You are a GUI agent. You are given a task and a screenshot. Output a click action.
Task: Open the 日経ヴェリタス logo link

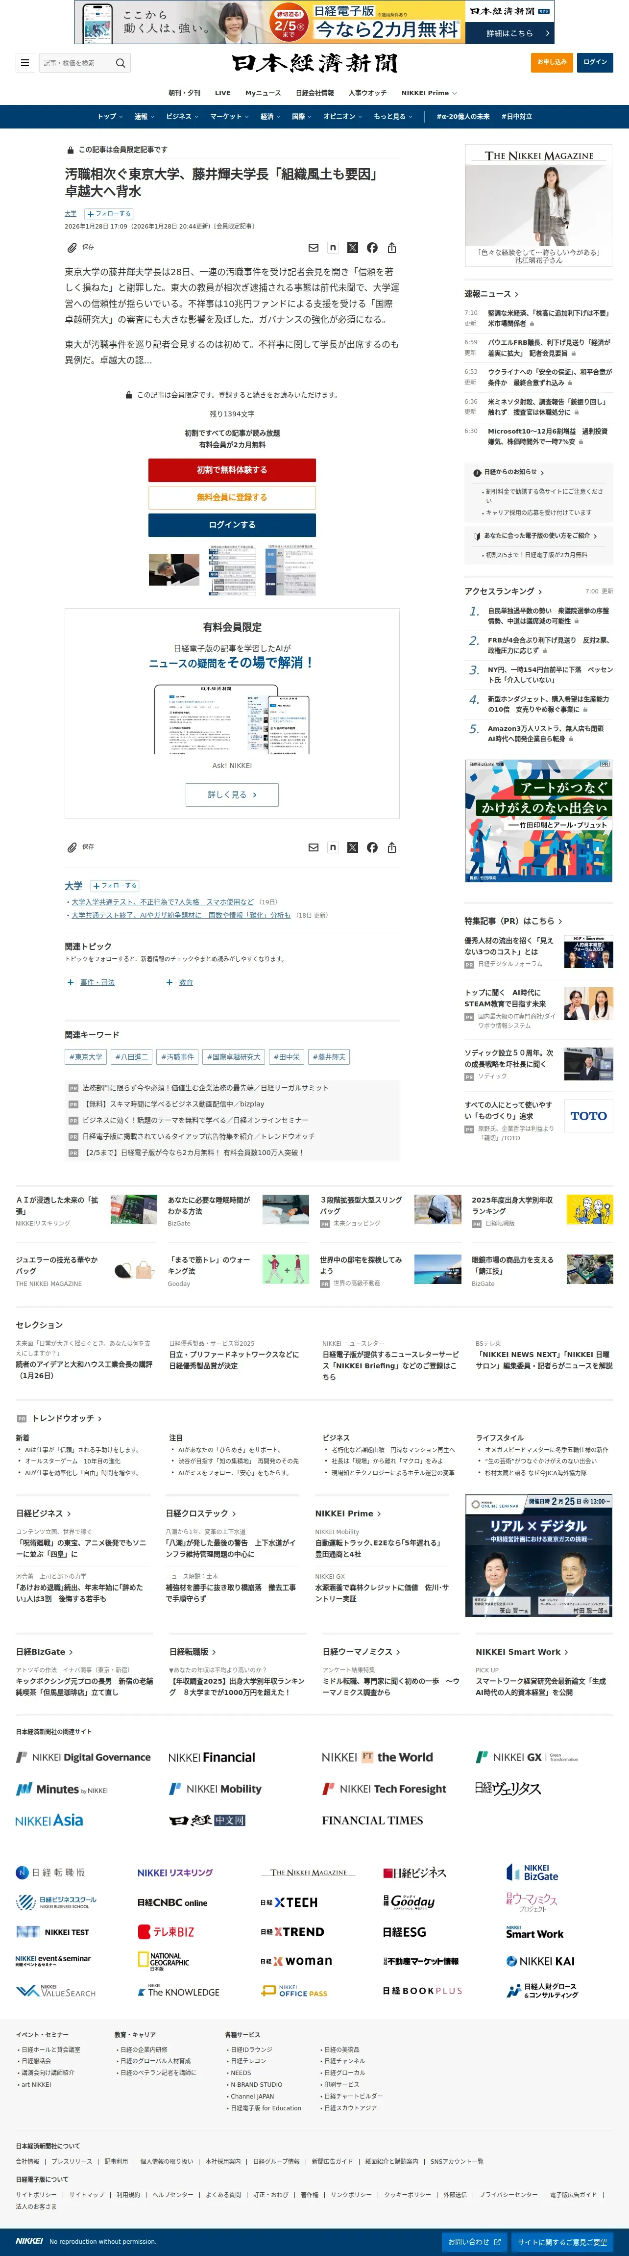tap(508, 1788)
